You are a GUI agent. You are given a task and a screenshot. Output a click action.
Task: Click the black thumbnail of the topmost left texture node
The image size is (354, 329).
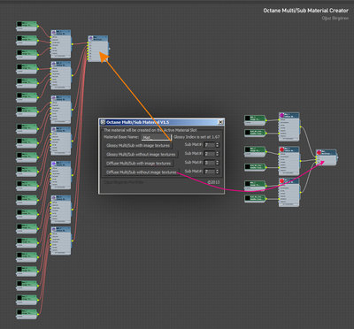19,24
